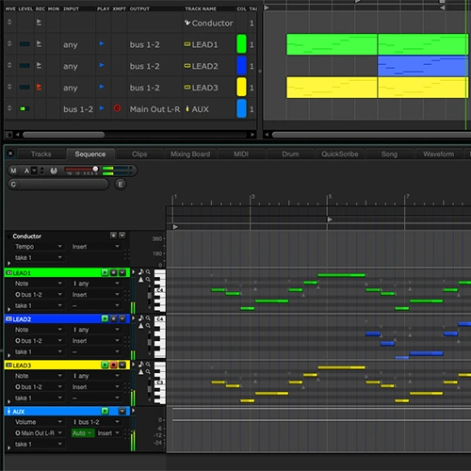Click the LEAD2 track name in sequence editor
471x471 pixels.
pyautogui.click(x=22, y=319)
